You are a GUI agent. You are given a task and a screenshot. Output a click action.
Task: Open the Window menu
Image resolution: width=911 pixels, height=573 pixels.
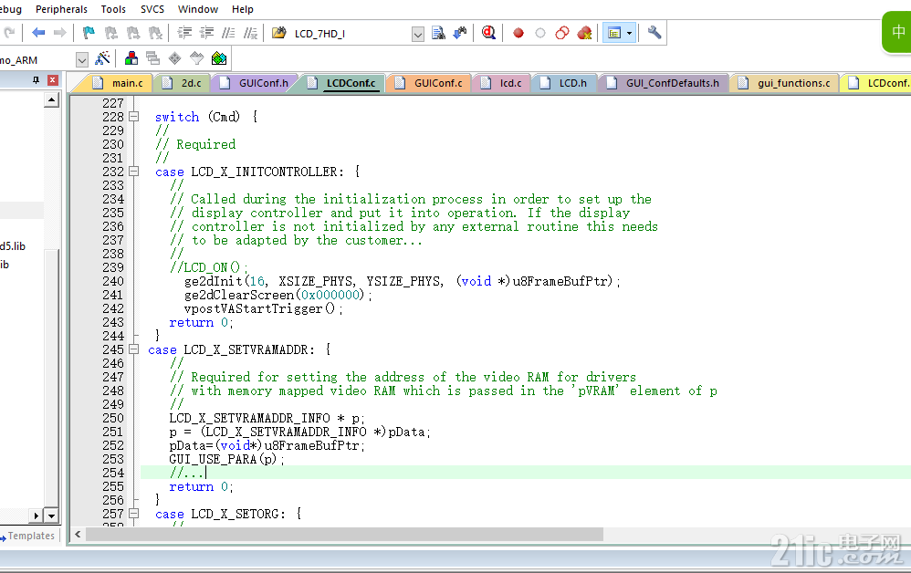tap(197, 9)
